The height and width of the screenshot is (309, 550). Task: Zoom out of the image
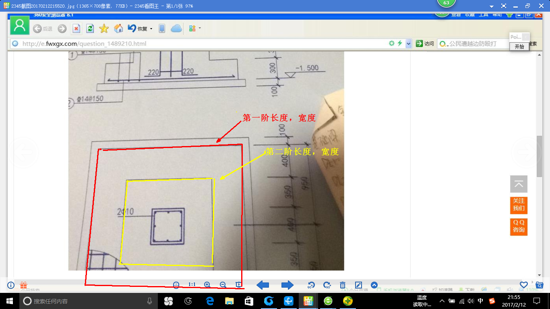(x=223, y=285)
